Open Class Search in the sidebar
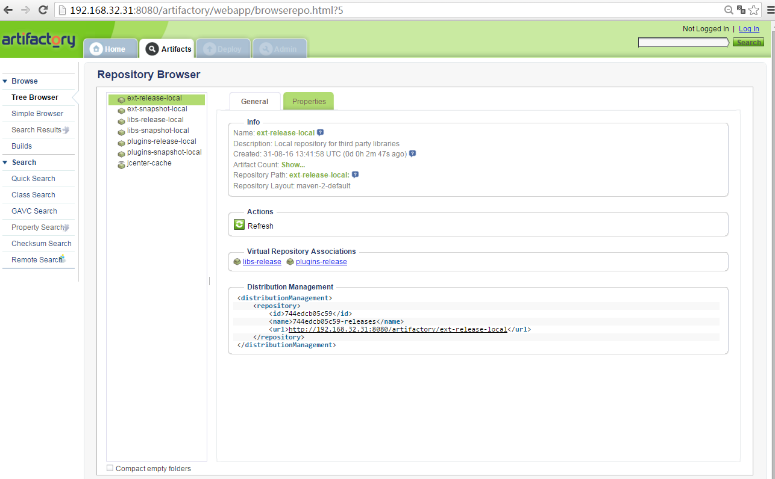The image size is (775, 479). point(33,195)
